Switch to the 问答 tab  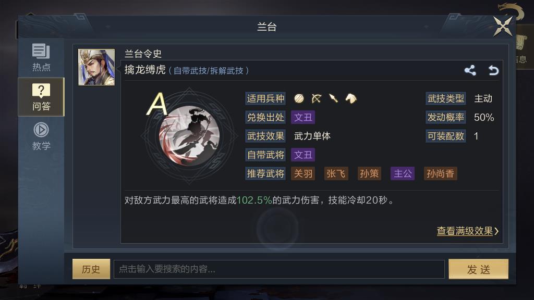click(x=41, y=97)
